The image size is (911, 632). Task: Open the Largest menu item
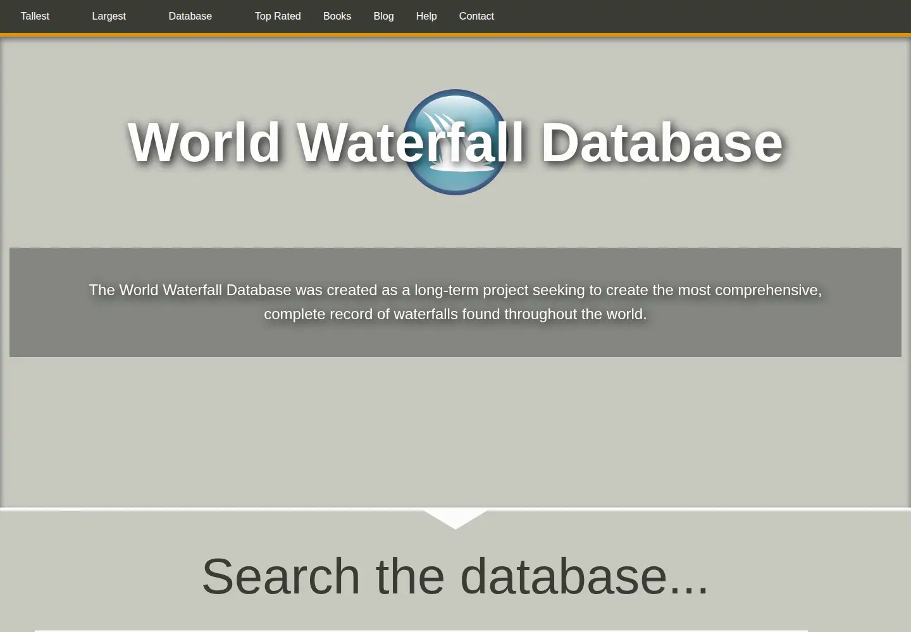coord(109,16)
